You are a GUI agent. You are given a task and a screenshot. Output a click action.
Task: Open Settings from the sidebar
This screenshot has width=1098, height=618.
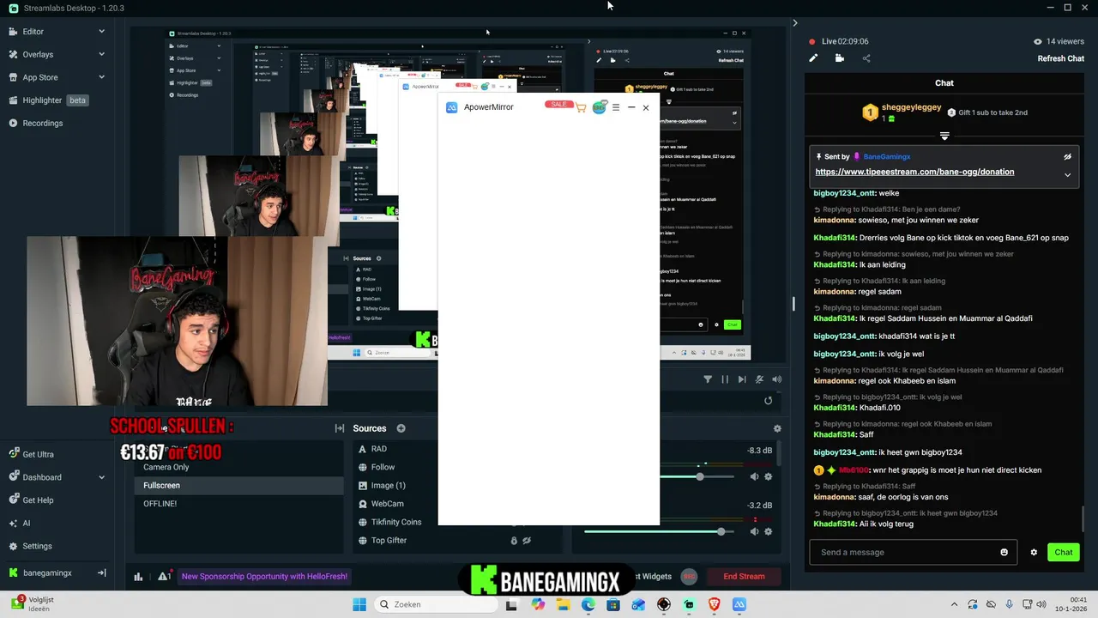(x=37, y=546)
